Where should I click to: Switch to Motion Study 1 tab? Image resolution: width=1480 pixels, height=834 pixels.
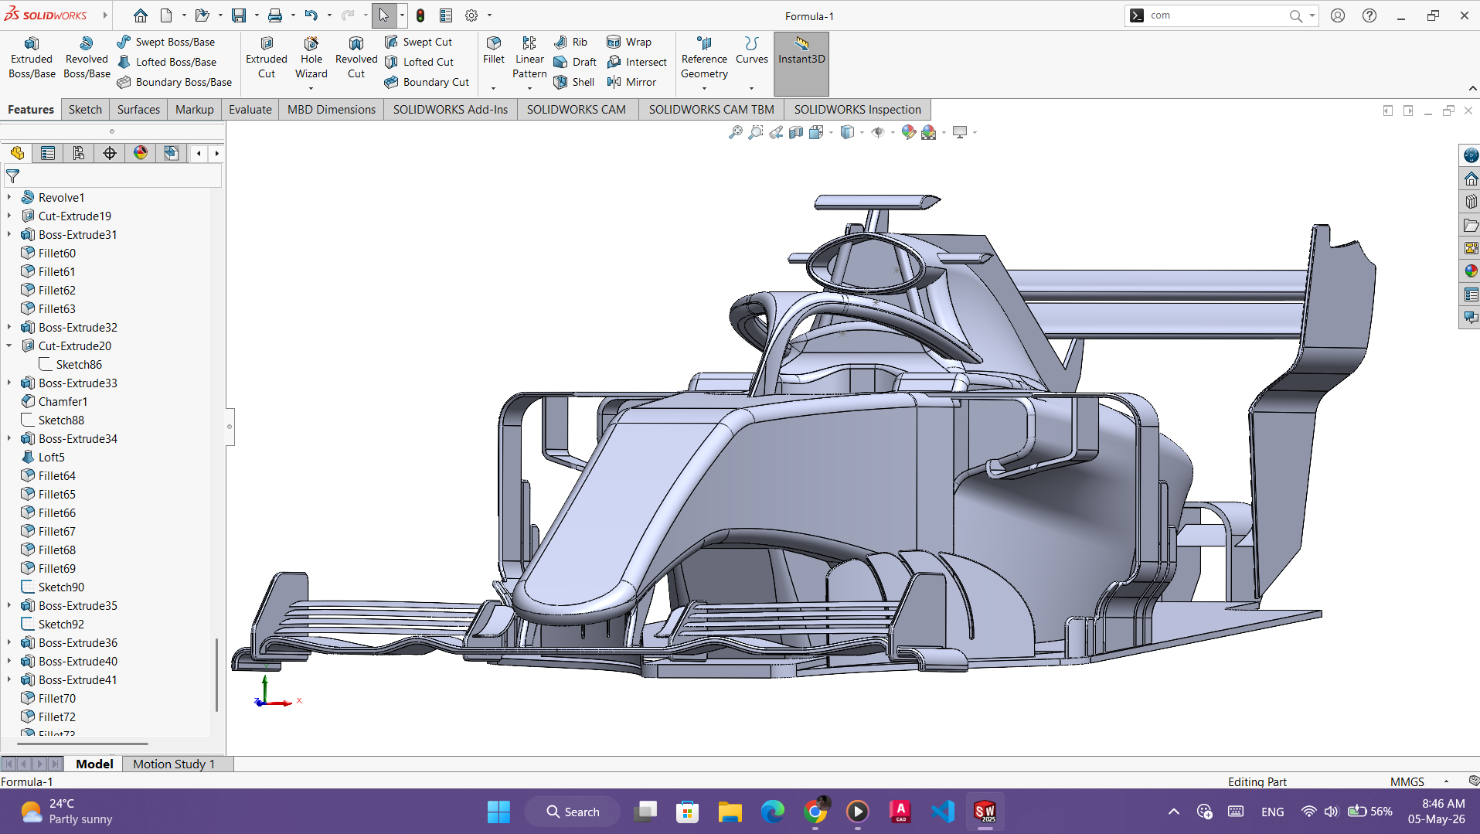(174, 764)
